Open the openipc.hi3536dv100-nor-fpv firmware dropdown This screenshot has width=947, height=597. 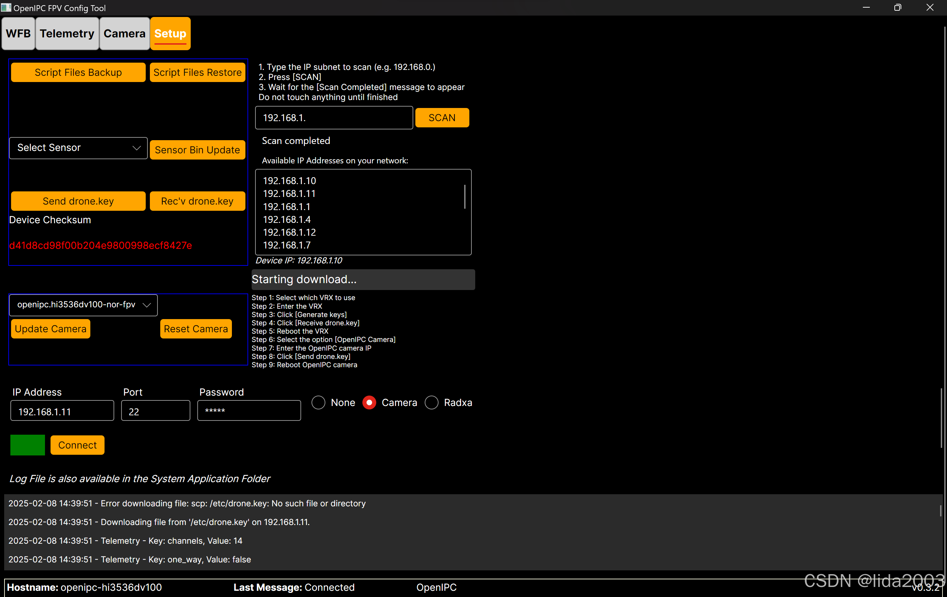pos(83,305)
